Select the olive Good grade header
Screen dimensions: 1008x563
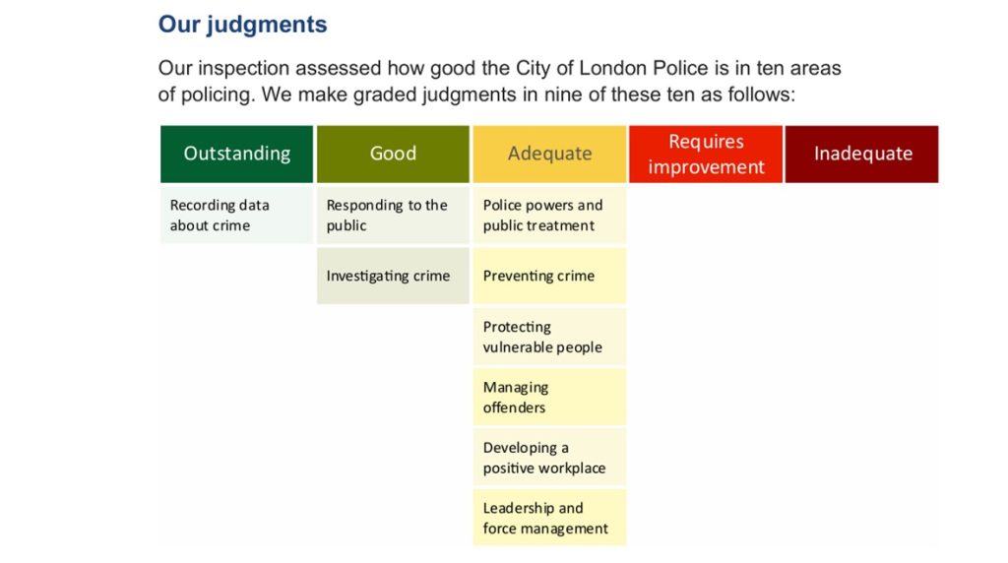pos(393,154)
